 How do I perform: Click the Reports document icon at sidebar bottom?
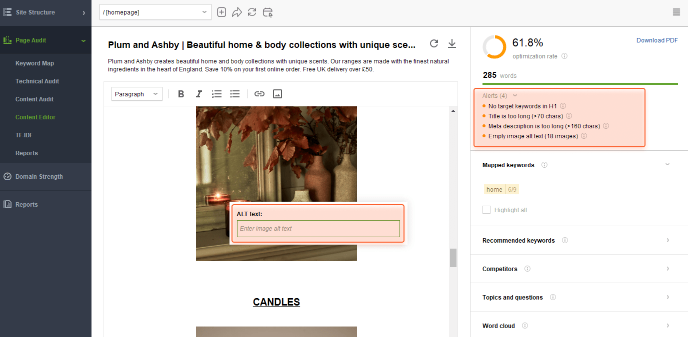click(x=7, y=204)
